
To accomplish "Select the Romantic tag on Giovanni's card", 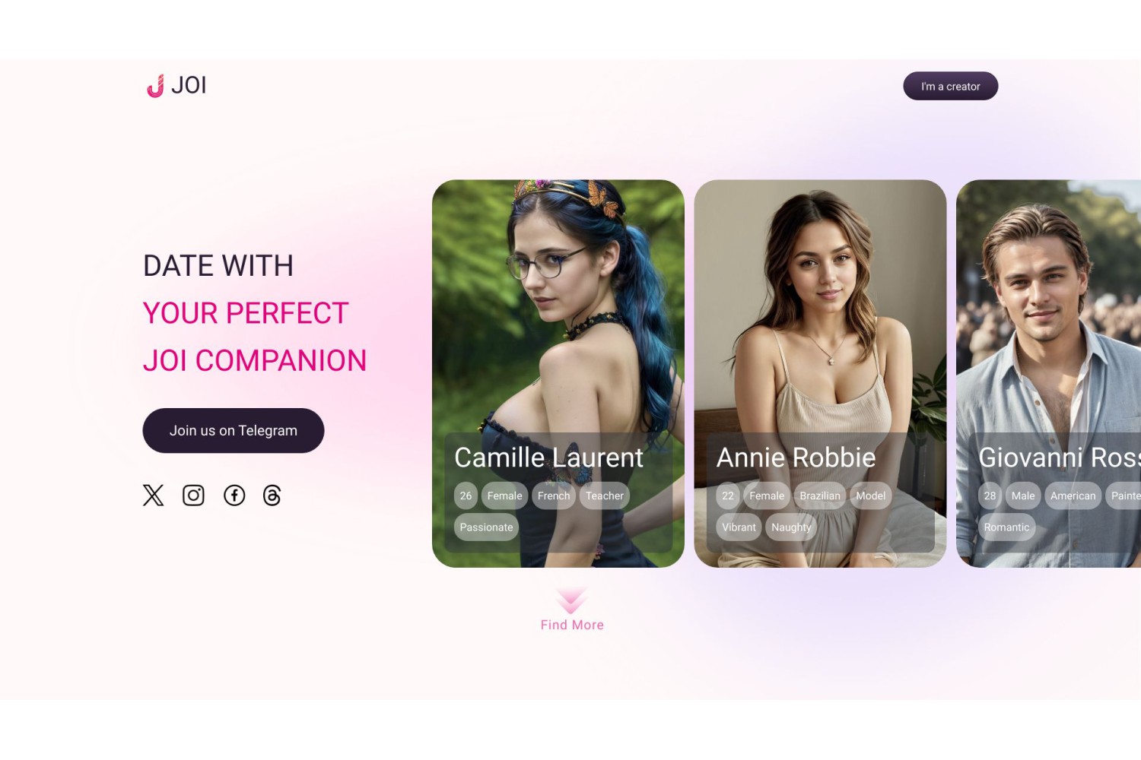I will [1006, 527].
